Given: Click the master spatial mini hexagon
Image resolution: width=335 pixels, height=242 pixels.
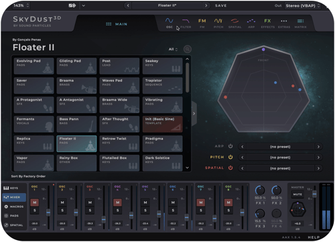Looking at the screenshot, I should coord(297,209).
